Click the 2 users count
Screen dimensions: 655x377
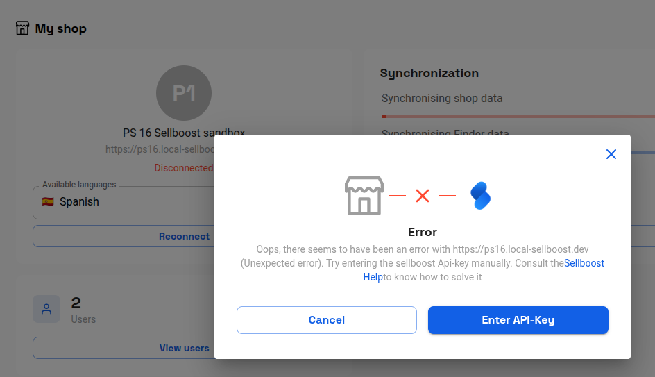point(76,303)
